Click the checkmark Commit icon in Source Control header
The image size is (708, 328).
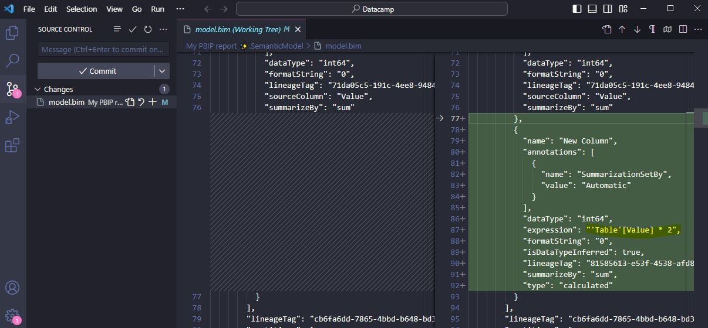(133, 29)
